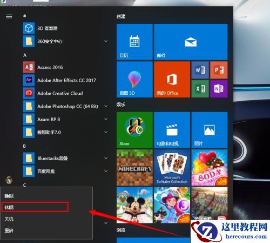
Task: Open the Mickey Mouse game tile
Action: point(134,205)
